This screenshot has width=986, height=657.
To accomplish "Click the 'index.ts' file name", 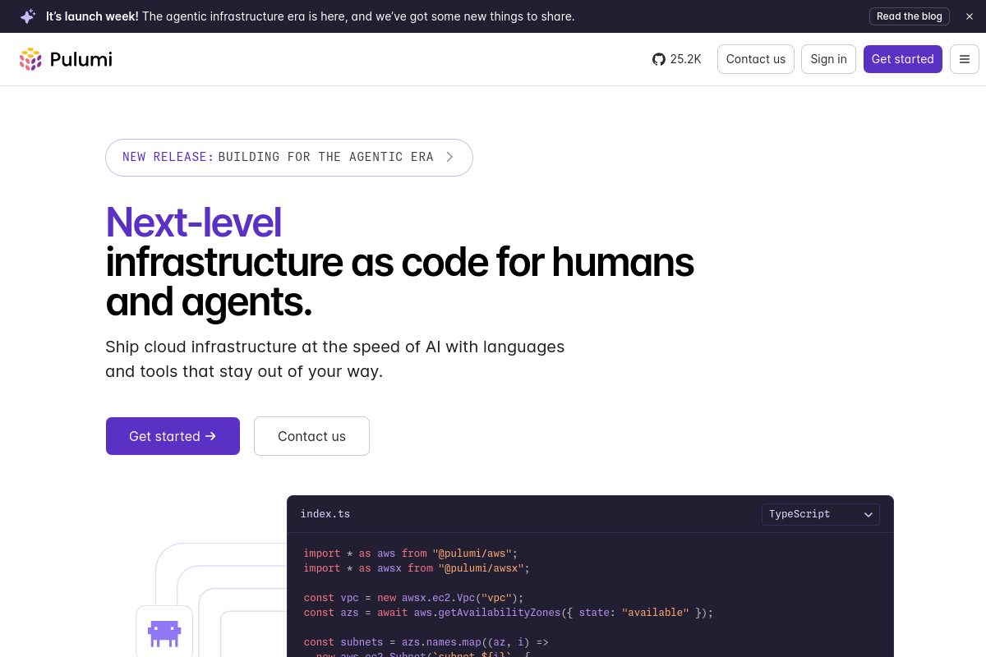I will click(325, 514).
